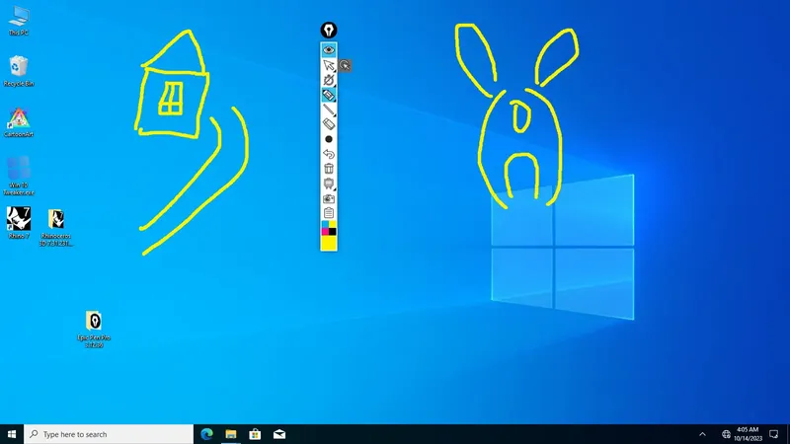Image resolution: width=790 pixels, height=444 pixels.
Task: Open Microsoft Store from the taskbar
Action: point(255,434)
